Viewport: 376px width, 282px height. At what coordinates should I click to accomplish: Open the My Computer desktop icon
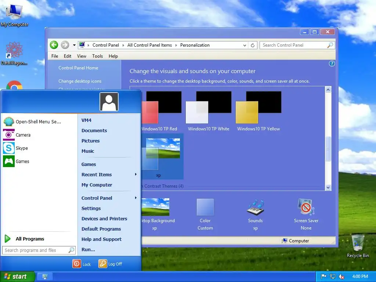[14, 15]
